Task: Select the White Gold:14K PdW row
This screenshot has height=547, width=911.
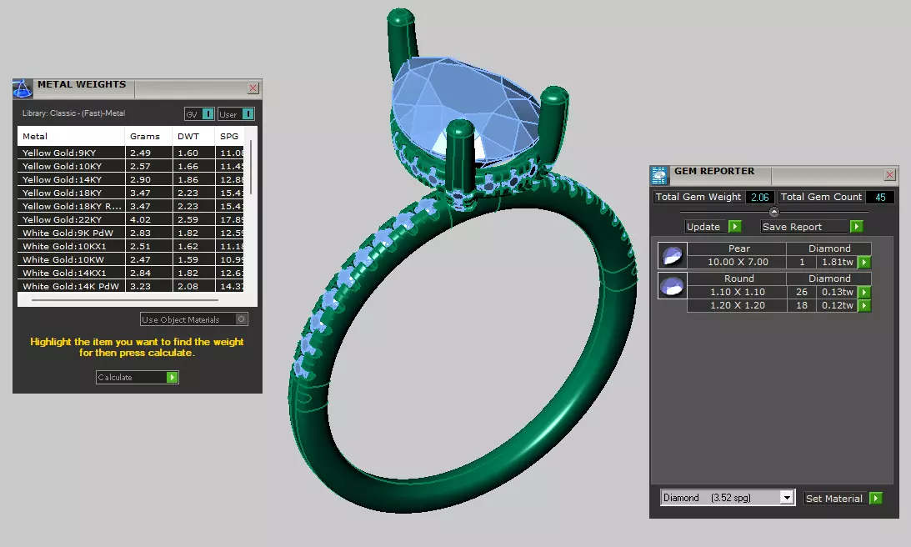Action: point(131,286)
